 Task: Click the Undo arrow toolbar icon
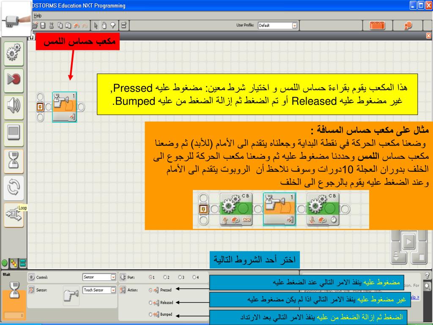point(77,26)
